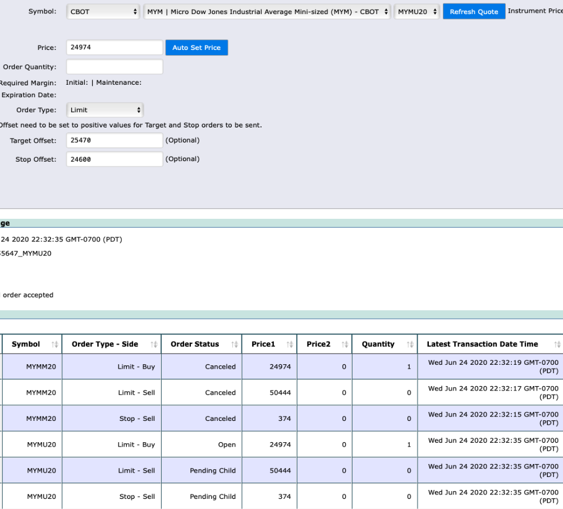This screenshot has width=563, height=509.
Task: Click the Auto Set Price button
Action: [196, 48]
